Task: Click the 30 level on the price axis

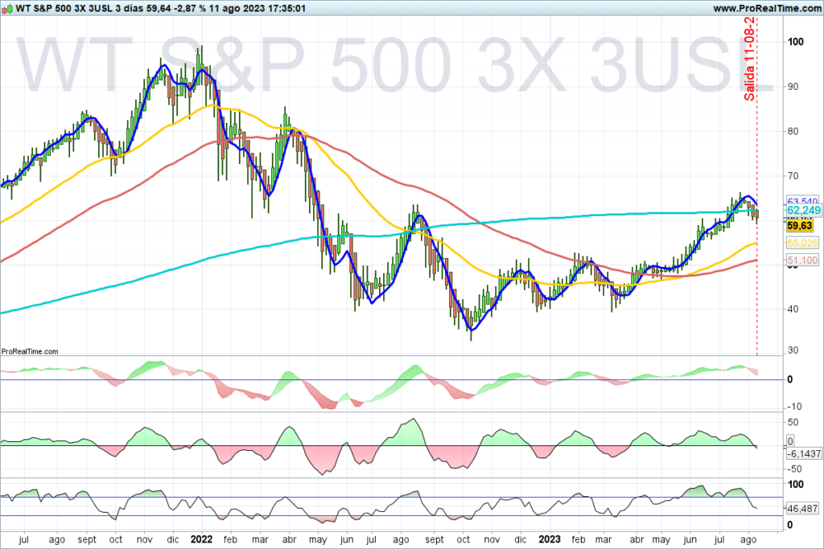Action: click(793, 350)
